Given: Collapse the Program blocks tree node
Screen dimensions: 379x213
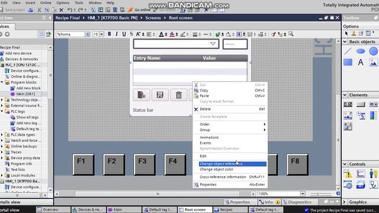Looking at the screenshot, I should (x=2, y=82).
